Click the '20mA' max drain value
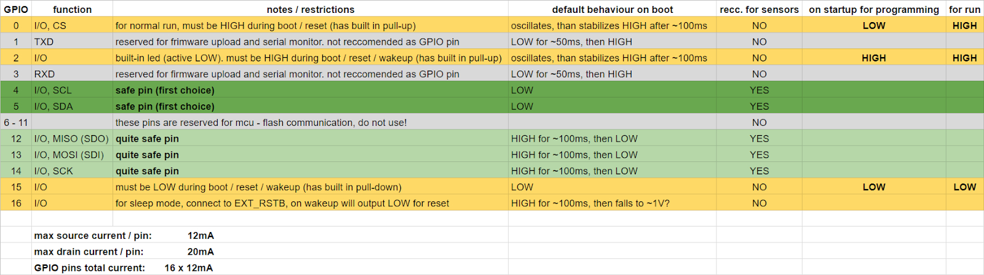The height and width of the screenshot is (275, 984). pyautogui.click(x=201, y=252)
